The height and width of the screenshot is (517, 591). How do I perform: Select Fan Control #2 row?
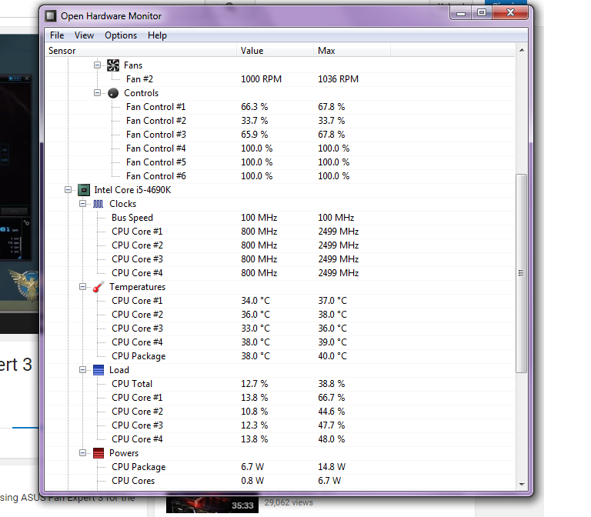click(279, 121)
